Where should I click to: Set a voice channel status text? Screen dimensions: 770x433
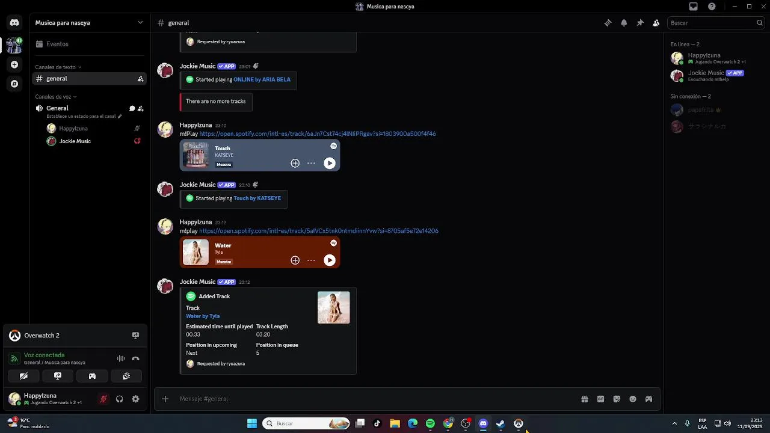coord(84,116)
